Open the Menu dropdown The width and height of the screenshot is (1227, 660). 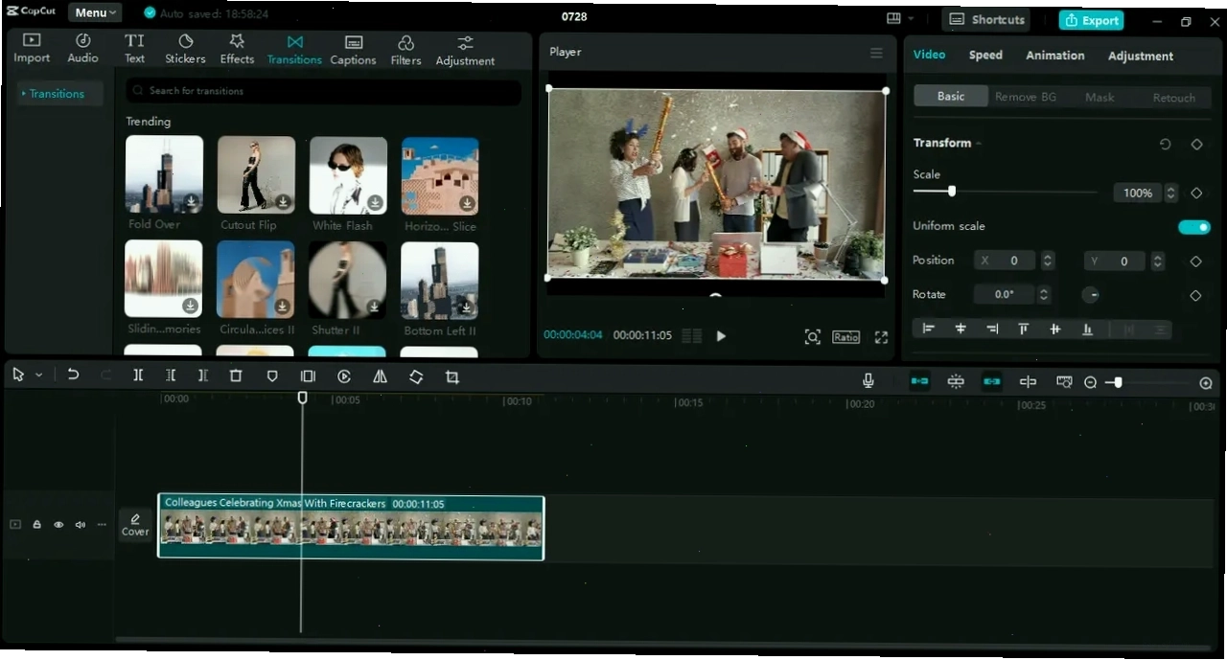(95, 12)
